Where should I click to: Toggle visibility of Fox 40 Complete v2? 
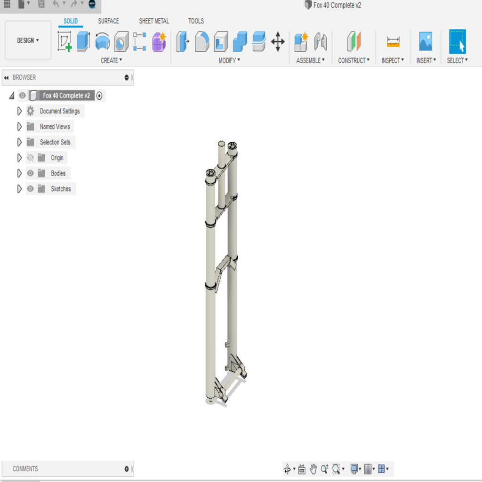[x=23, y=96]
